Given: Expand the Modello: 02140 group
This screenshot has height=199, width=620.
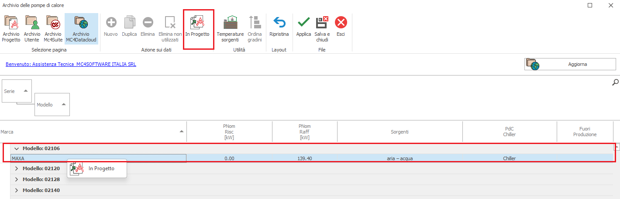Looking at the screenshot, I should click(x=17, y=190).
